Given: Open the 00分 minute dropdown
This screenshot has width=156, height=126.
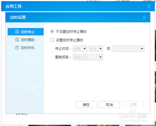Looking at the screenshot, I should 96,49.
